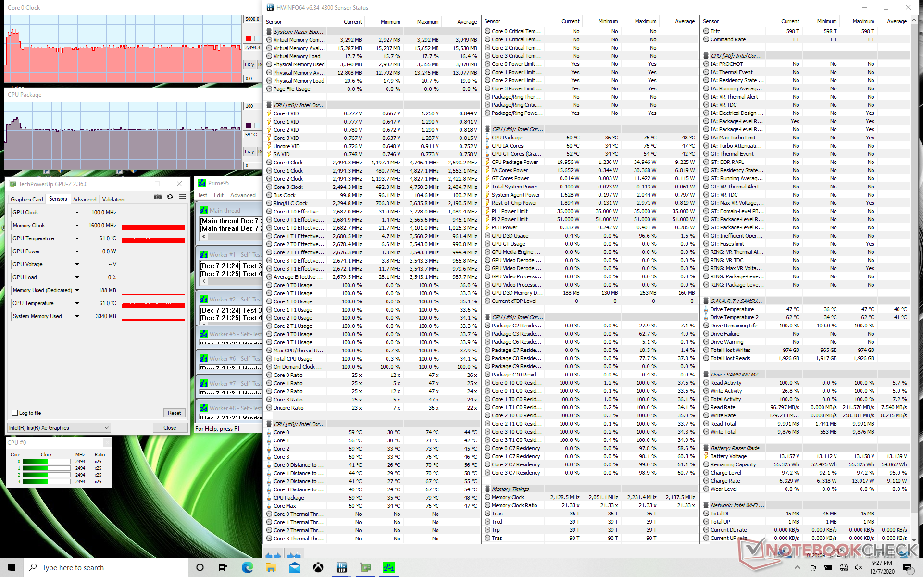Image resolution: width=923 pixels, height=577 pixels.
Task: Click Fit y button on Core 0 Clock graph
Action: coord(249,64)
